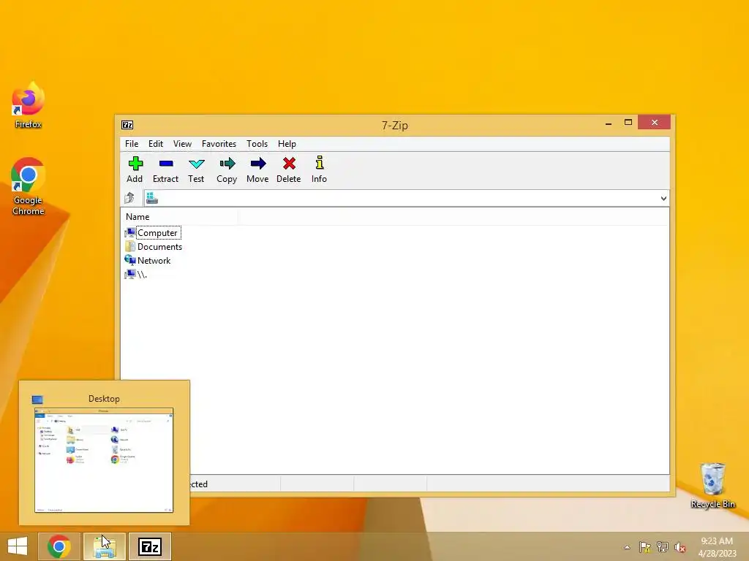Click the address bar path field

(406, 198)
